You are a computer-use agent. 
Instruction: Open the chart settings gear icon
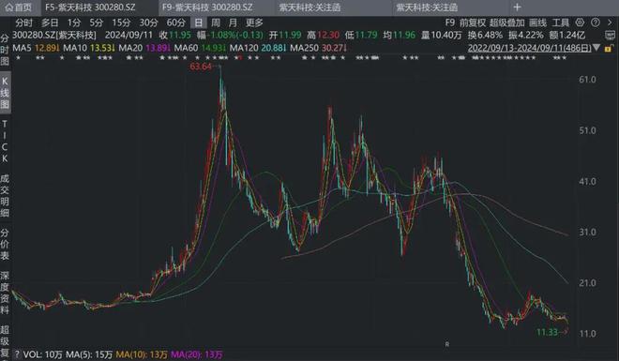coord(580,23)
